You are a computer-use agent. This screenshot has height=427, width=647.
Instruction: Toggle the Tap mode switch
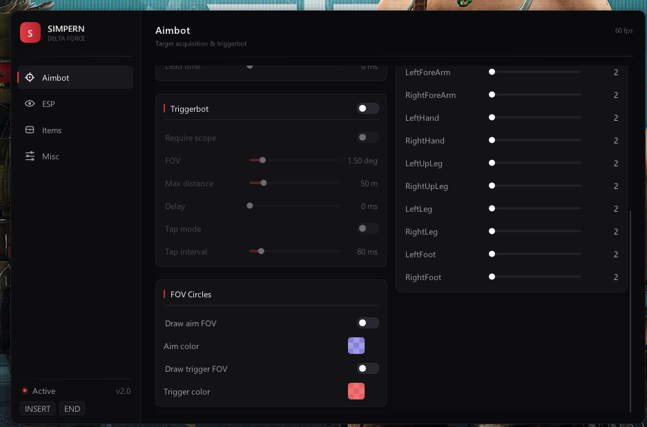[x=367, y=228]
